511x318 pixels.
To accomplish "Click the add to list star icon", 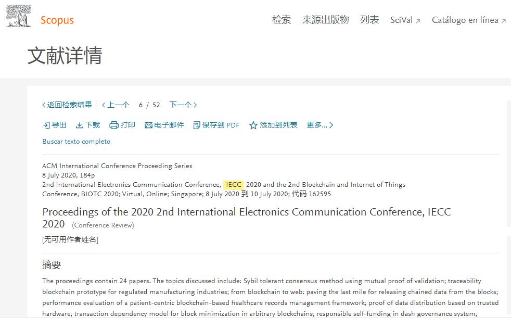I will point(253,125).
